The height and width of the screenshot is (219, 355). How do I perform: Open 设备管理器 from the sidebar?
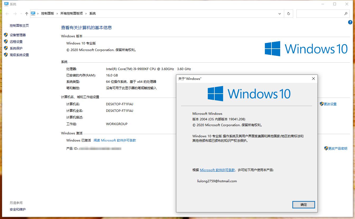point(18,35)
